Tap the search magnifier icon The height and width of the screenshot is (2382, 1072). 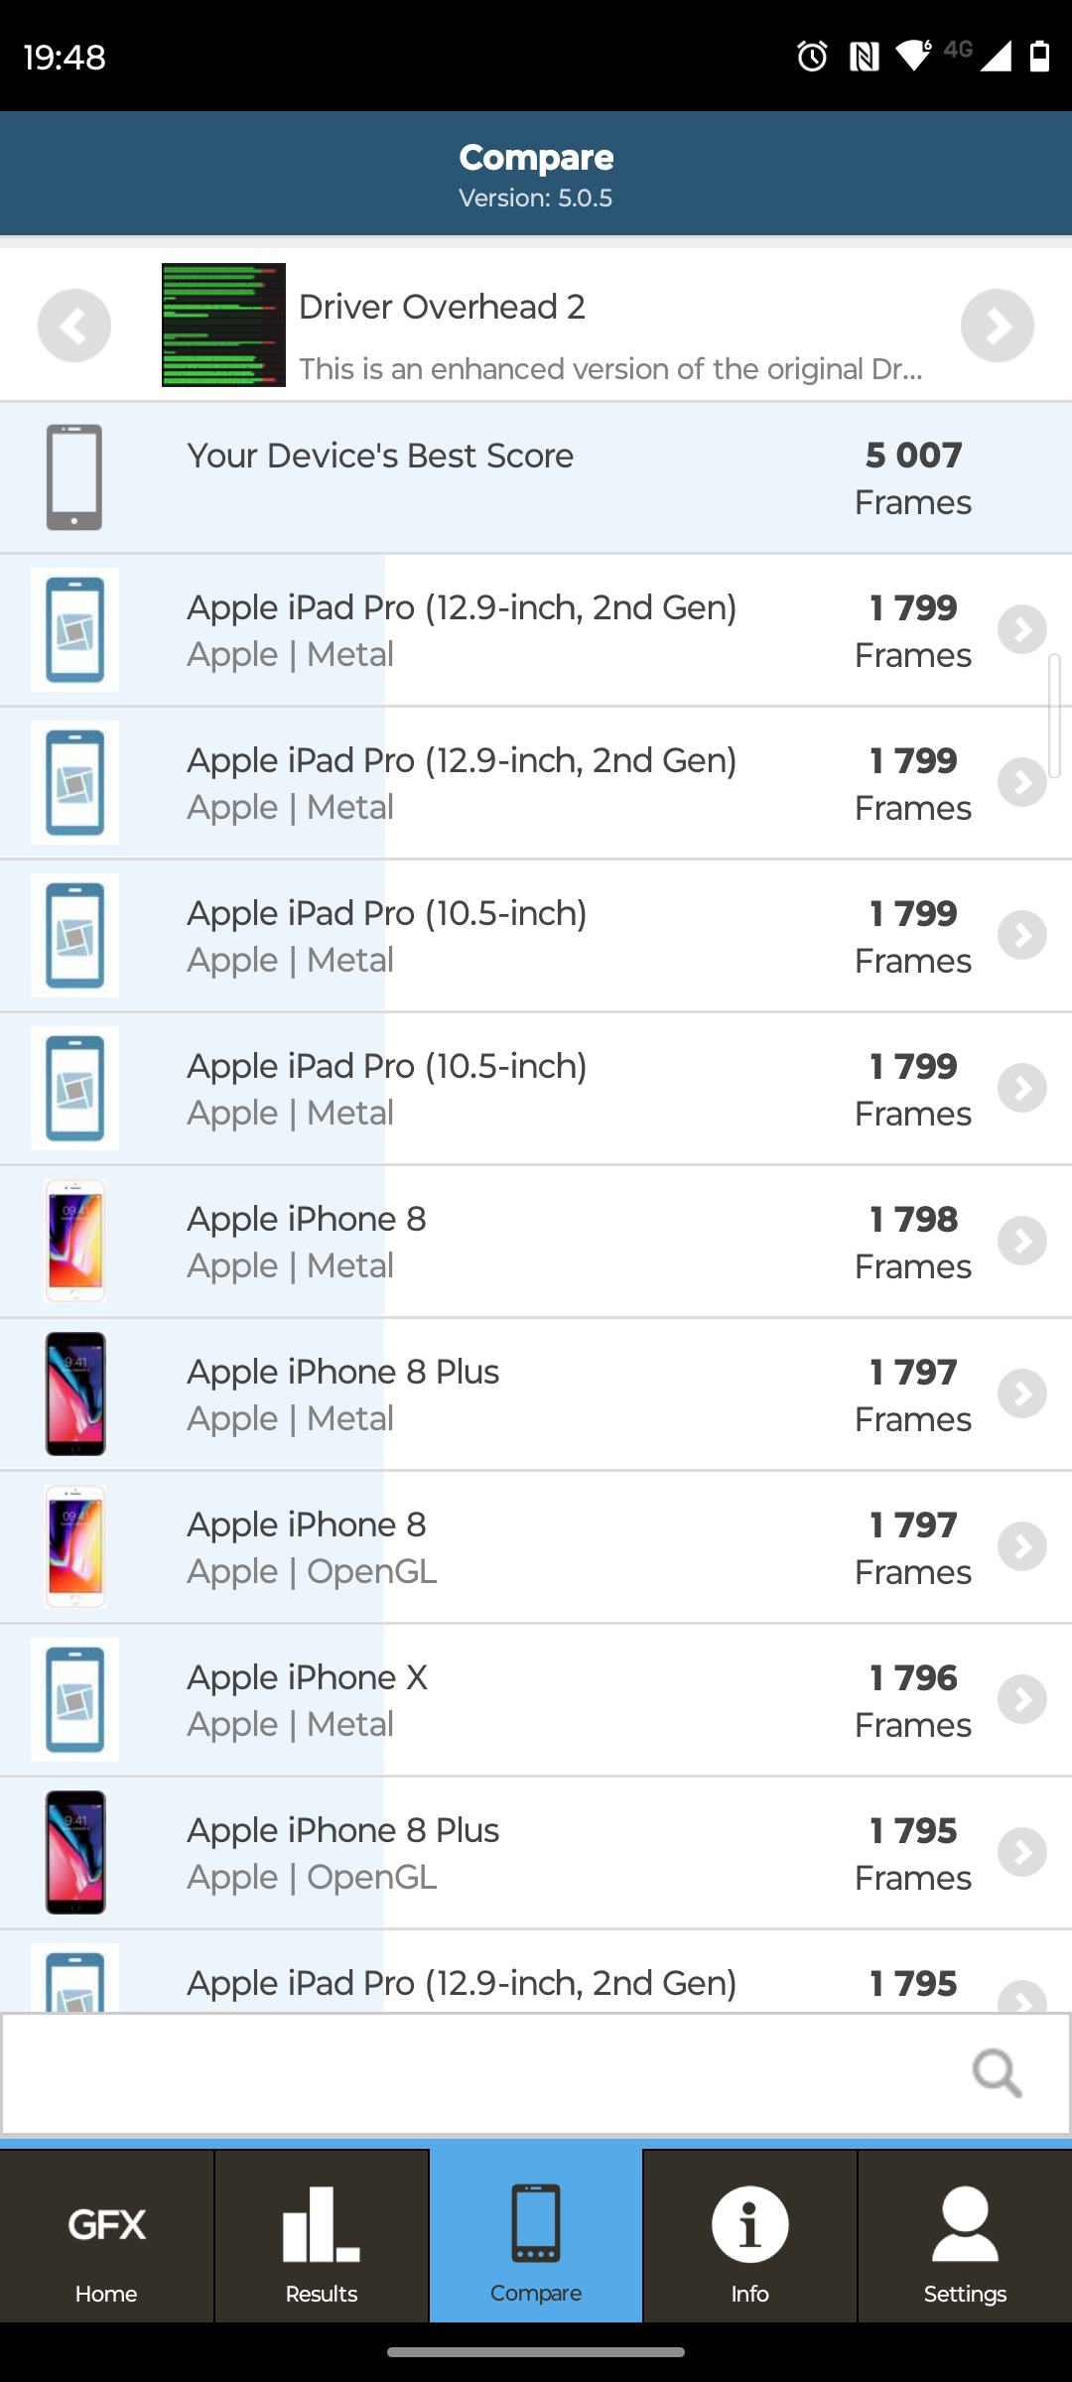pyautogui.click(x=997, y=2073)
